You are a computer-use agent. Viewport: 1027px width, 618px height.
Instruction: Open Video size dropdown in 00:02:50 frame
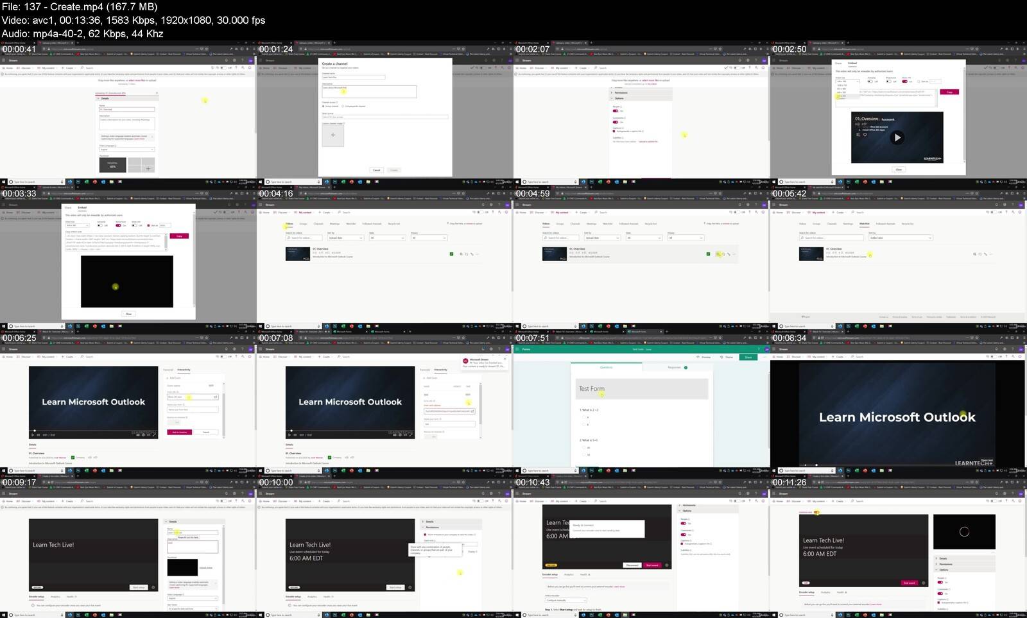(x=847, y=82)
